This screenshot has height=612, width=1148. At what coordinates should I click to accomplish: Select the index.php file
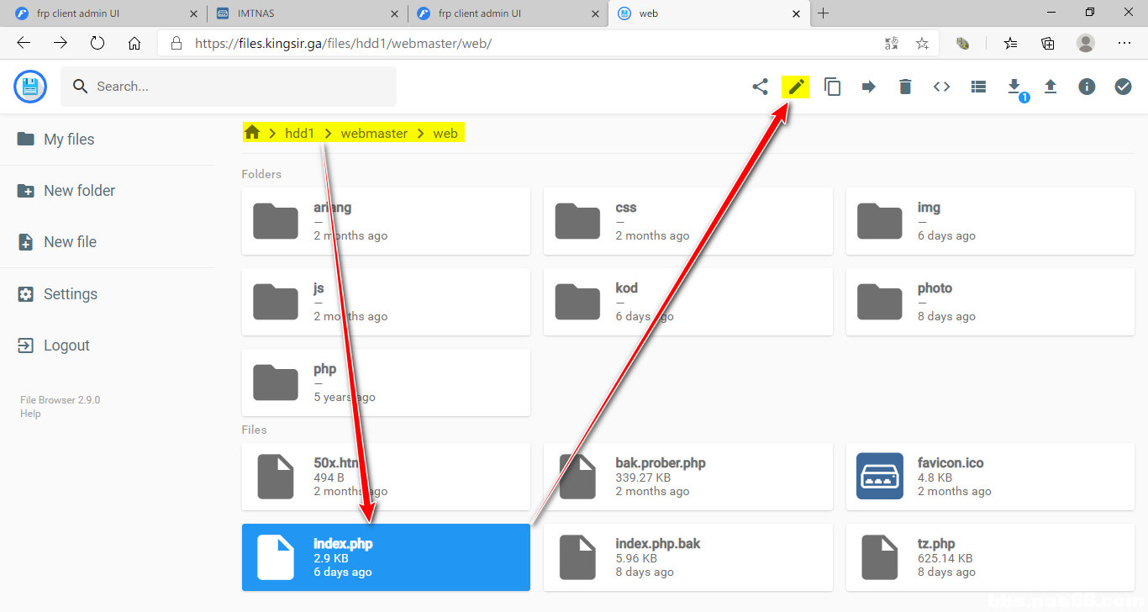pyautogui.click(x=386, y=557)
